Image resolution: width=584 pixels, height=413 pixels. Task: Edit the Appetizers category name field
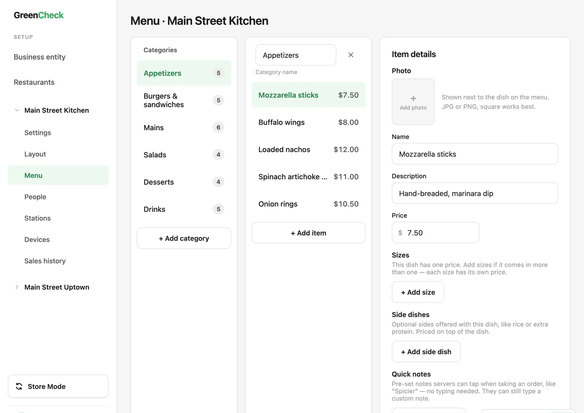296,55
